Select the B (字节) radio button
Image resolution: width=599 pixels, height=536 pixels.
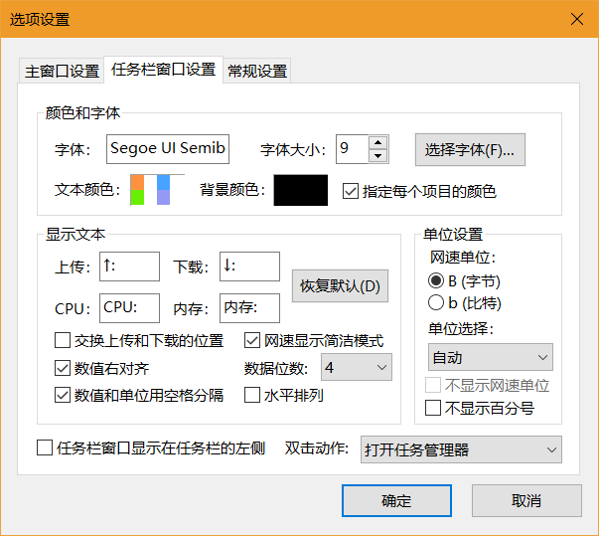tap(436, 280)
